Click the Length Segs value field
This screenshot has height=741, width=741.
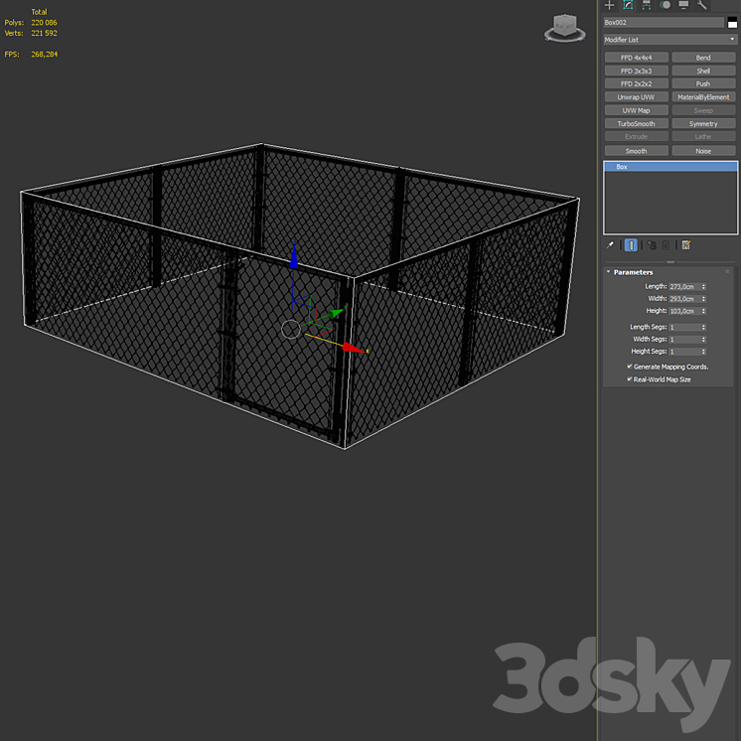click(684, 327)
